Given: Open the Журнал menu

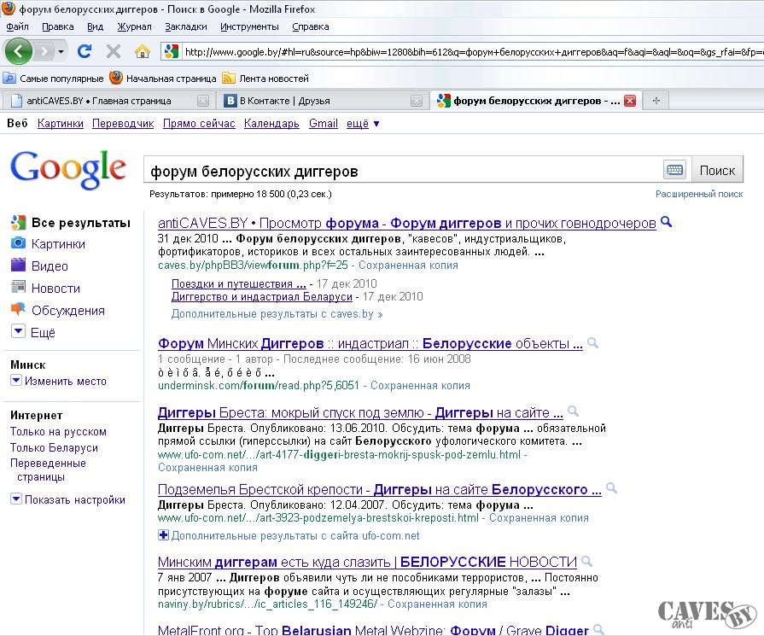Looking at the screenshot, I should pyautogui.click(x=134, y=26).
